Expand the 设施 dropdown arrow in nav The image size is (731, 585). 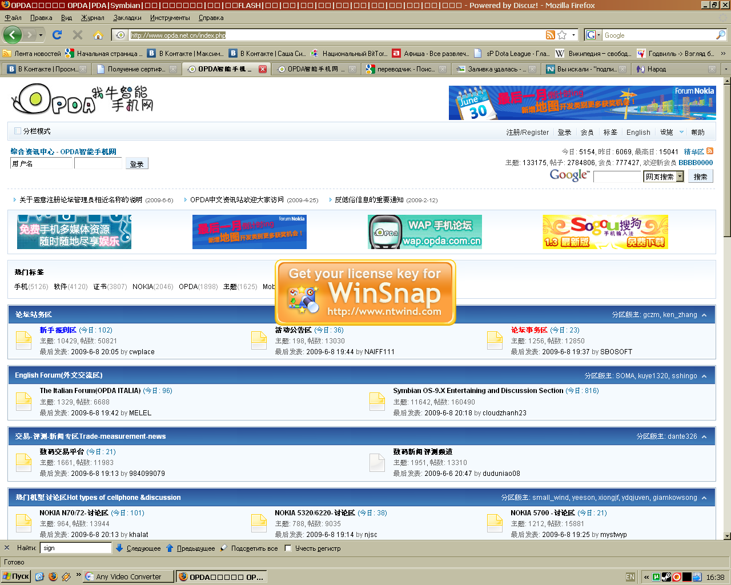[681, 132]
